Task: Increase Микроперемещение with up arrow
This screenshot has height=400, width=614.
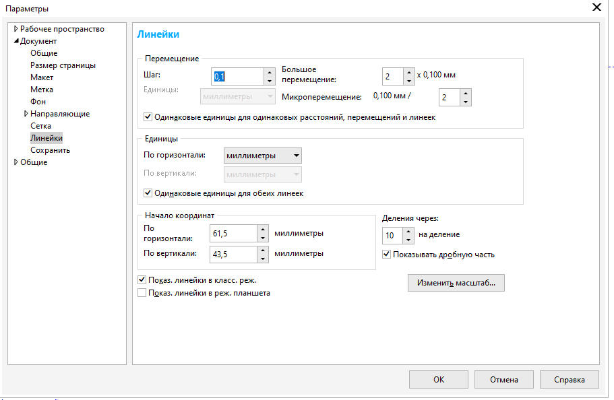Action: [x=465, y=93]
